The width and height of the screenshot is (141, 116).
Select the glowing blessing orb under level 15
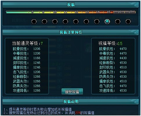tap(107, 21)
